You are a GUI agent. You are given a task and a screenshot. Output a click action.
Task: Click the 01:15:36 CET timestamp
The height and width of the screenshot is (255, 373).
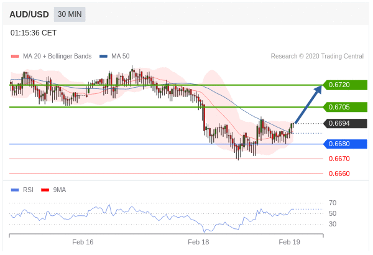[34, 33]
